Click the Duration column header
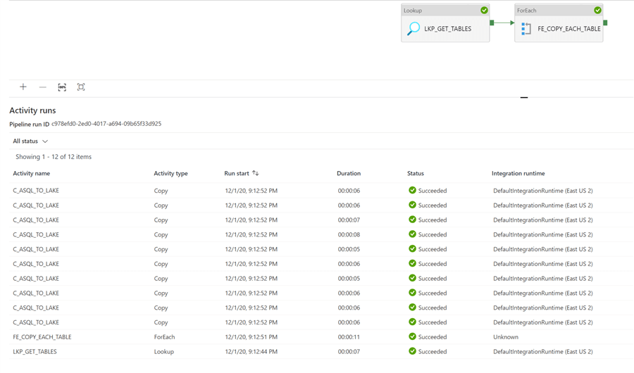 (349, 174)
